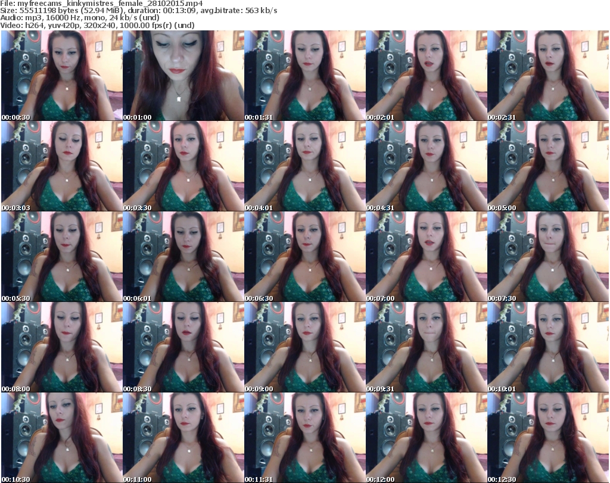Open the thumbnail stamped 00:04:01
Screen dimensions: 610x483
[304, 166]
